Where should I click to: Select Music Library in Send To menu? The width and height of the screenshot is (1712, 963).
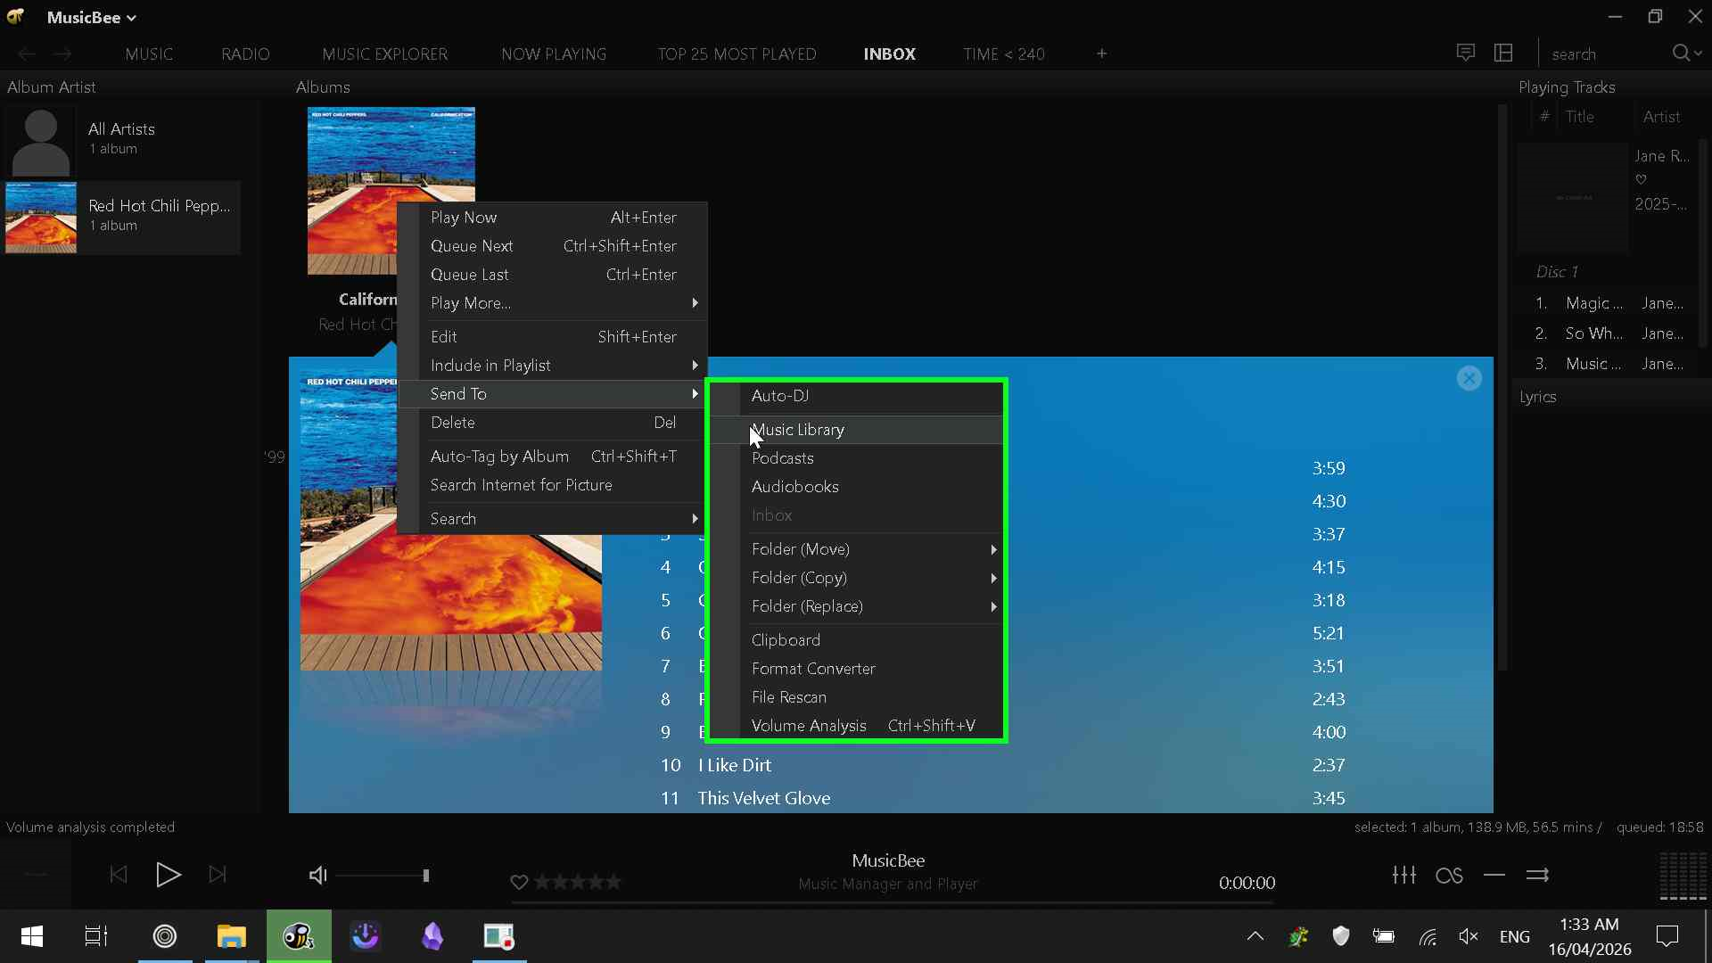click(x=798, y=430)
